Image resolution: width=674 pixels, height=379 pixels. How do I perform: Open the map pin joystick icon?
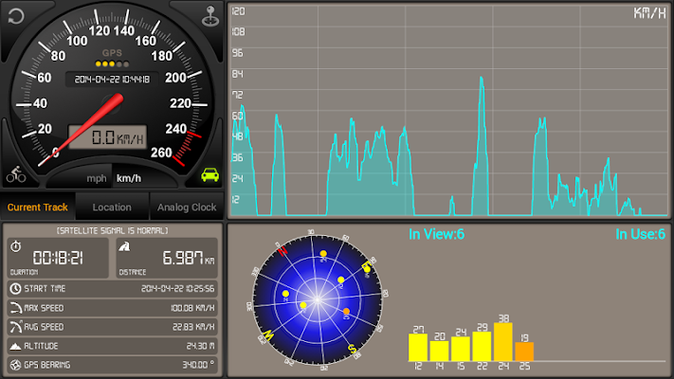(210, 16)
